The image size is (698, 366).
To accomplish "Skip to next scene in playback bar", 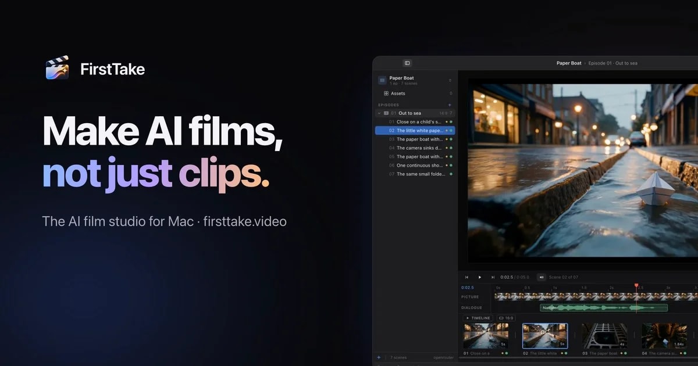I will 493,277.
